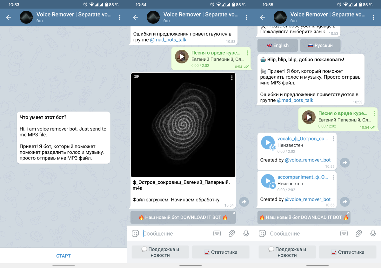Open @voice_remover_bot link under accompaniment file
The width and height of the screenshot is (381, 268).
tap(308, 199)
